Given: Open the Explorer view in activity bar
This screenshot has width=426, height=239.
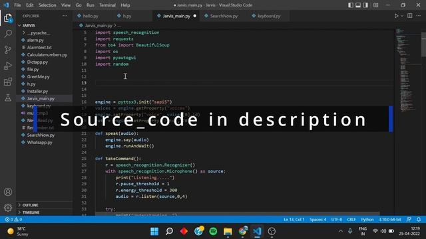Looking at the screenshot, I should 8,18.
